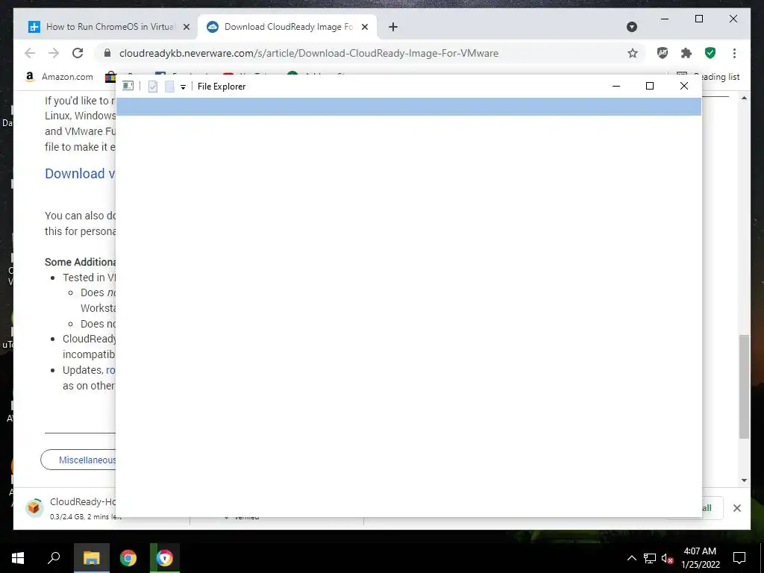Click the File Explorer taskbar icon
The width and height of the screenshot is (764, 573).
[91, 558]
